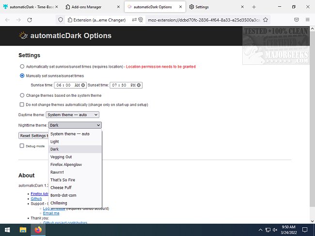This screenshot has width=315, height=236.
Task: Choose the Firefox Alpenglow theme
Action: click(x=75, y=164)
